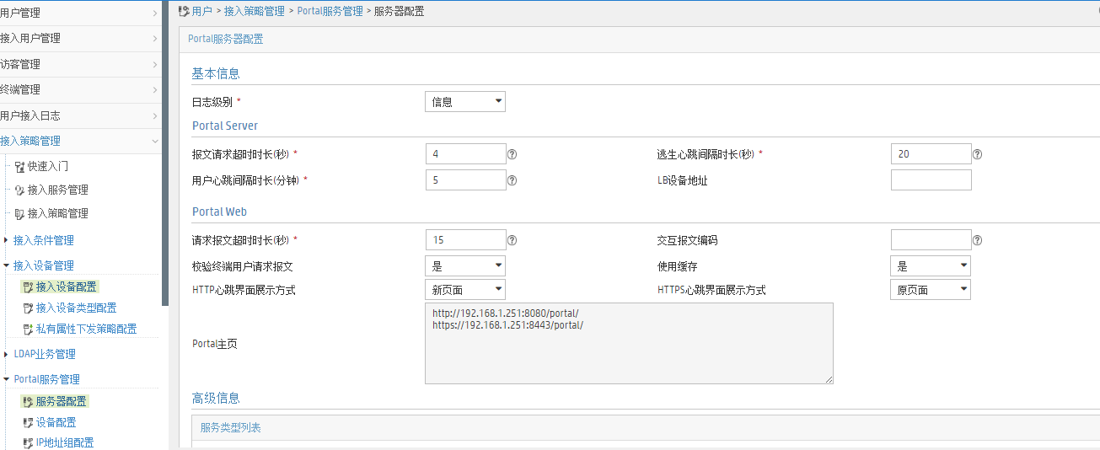Click help icon beside 逃生心跳间隔时长 field
Screen dimensions: 1100x450
coord(978,154)
